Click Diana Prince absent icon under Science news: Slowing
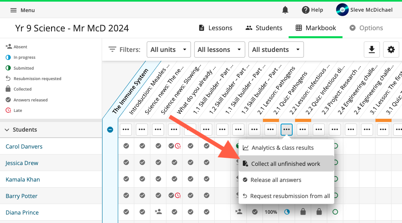 click(x=158, y=212)
